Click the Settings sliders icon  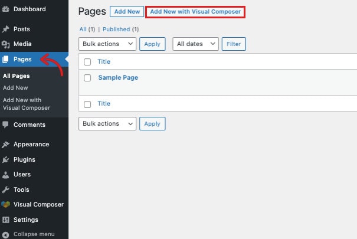(6, 220)
